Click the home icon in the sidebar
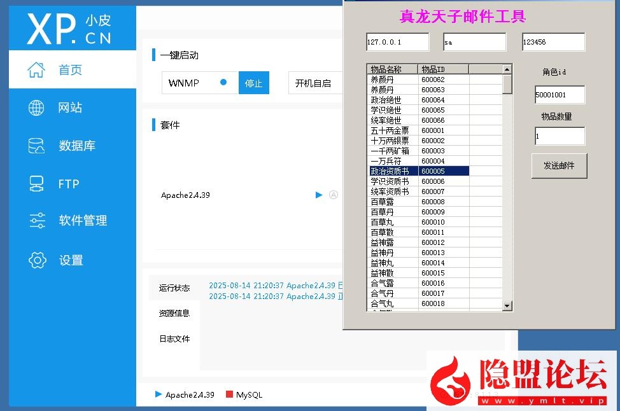Viewport: 620px width, 411px height. tap(36, 70)
